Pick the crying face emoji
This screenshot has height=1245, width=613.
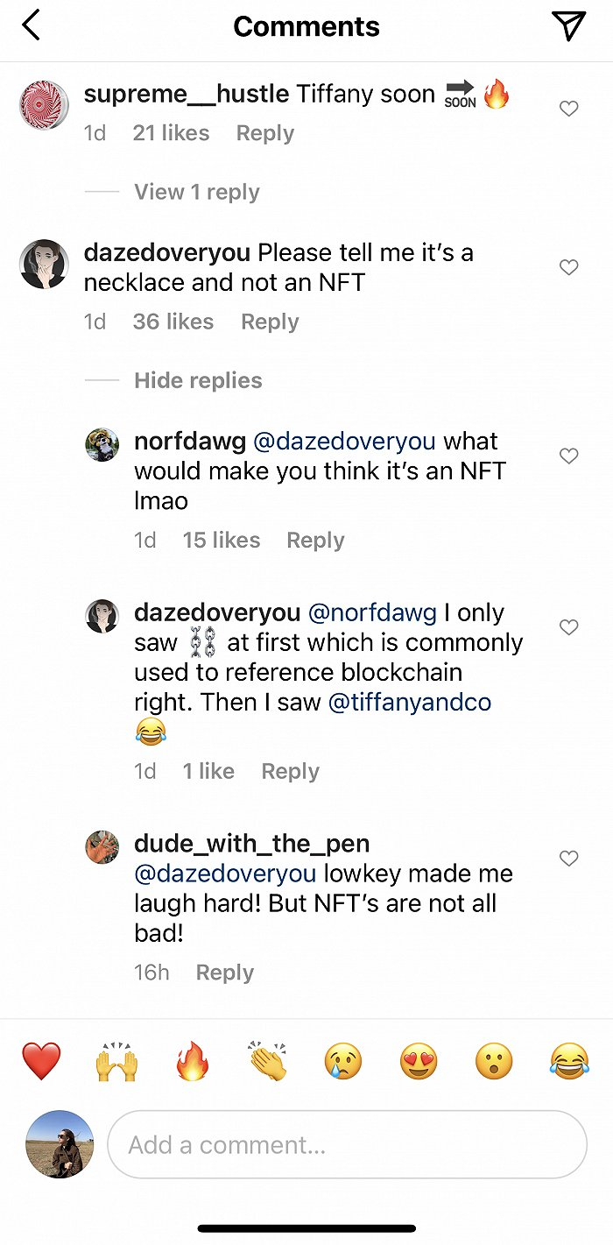(343, 1062)
